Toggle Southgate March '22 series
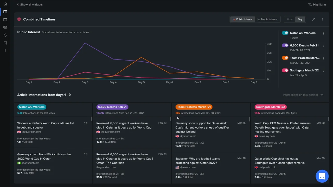 click(x=285, y=70)
